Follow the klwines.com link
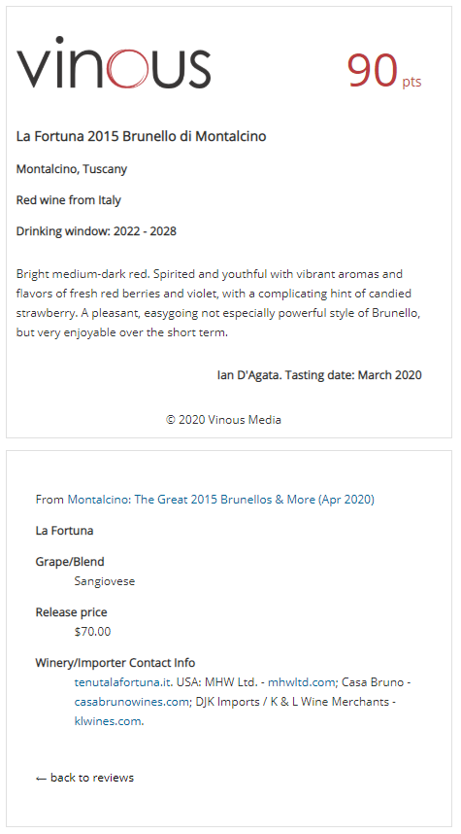This screenshot has height=834, width=461. pyautogui.click(x=108, y=721)
